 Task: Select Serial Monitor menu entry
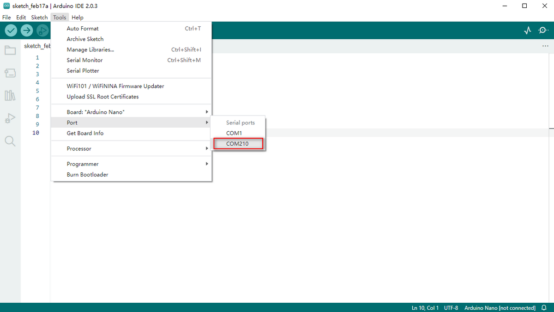point(132,60)
